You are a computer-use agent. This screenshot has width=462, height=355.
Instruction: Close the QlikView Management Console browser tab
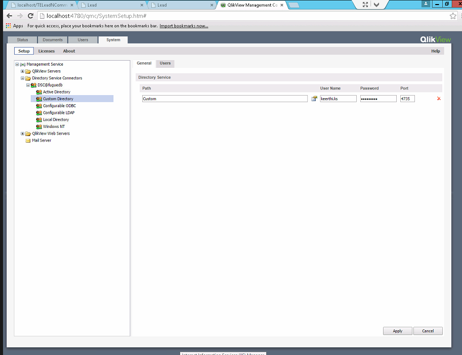282,5
